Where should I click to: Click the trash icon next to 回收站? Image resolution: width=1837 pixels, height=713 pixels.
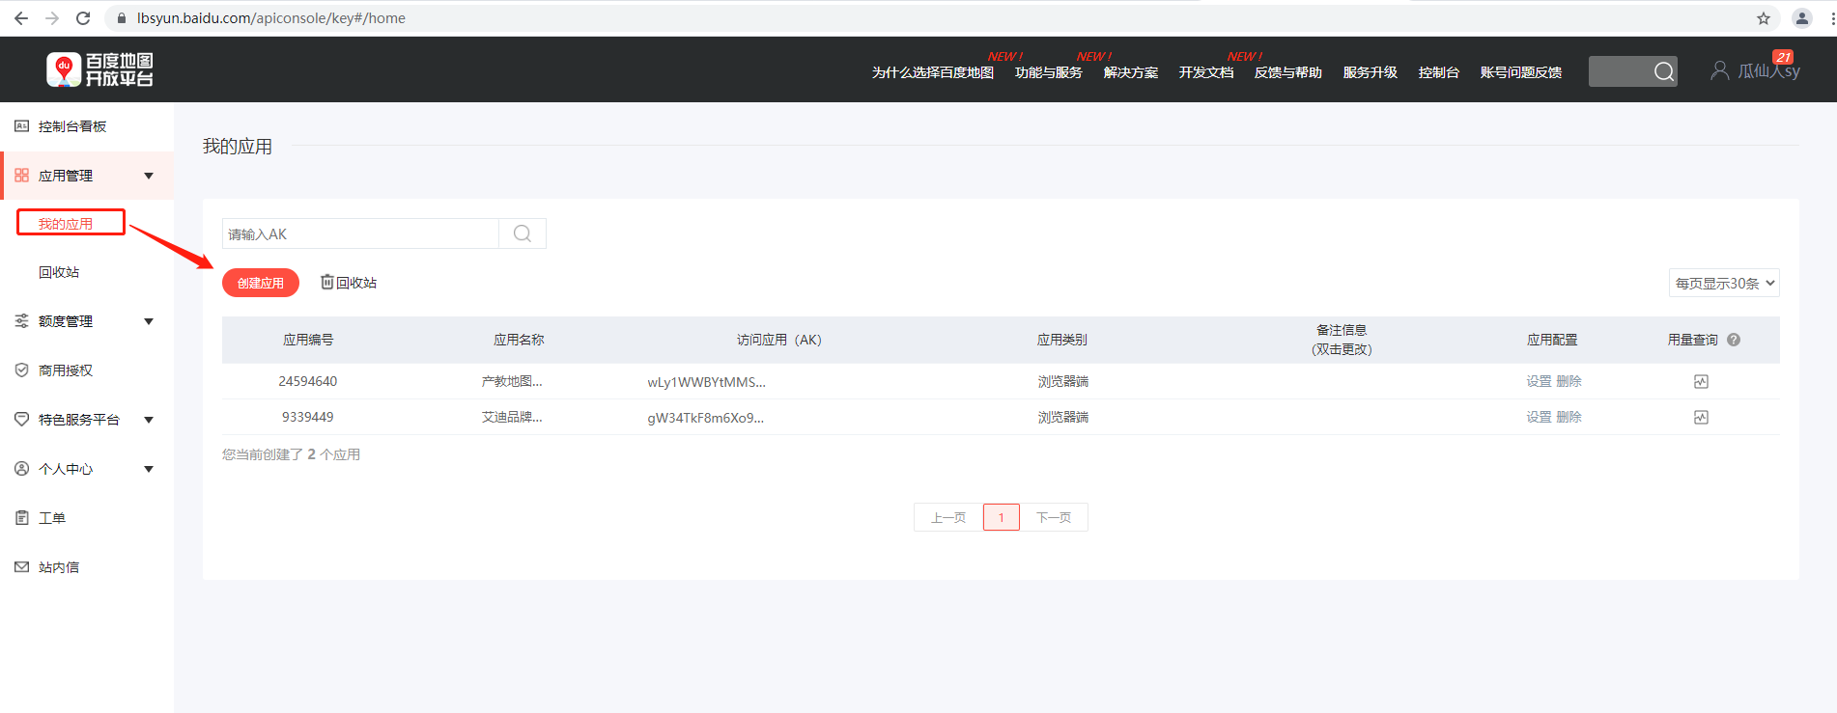coord(327,282)
